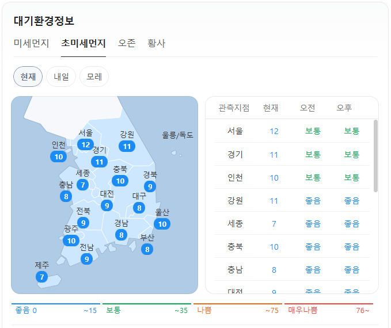Screen dimensions: 391x328
Task: Click the orange 나쁨 legend bar
Action: [238, 304]
